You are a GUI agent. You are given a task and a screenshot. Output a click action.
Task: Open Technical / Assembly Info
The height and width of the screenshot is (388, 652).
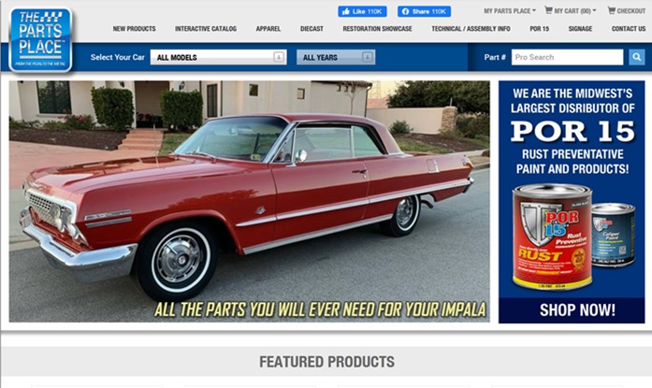(x=471, y=29)
